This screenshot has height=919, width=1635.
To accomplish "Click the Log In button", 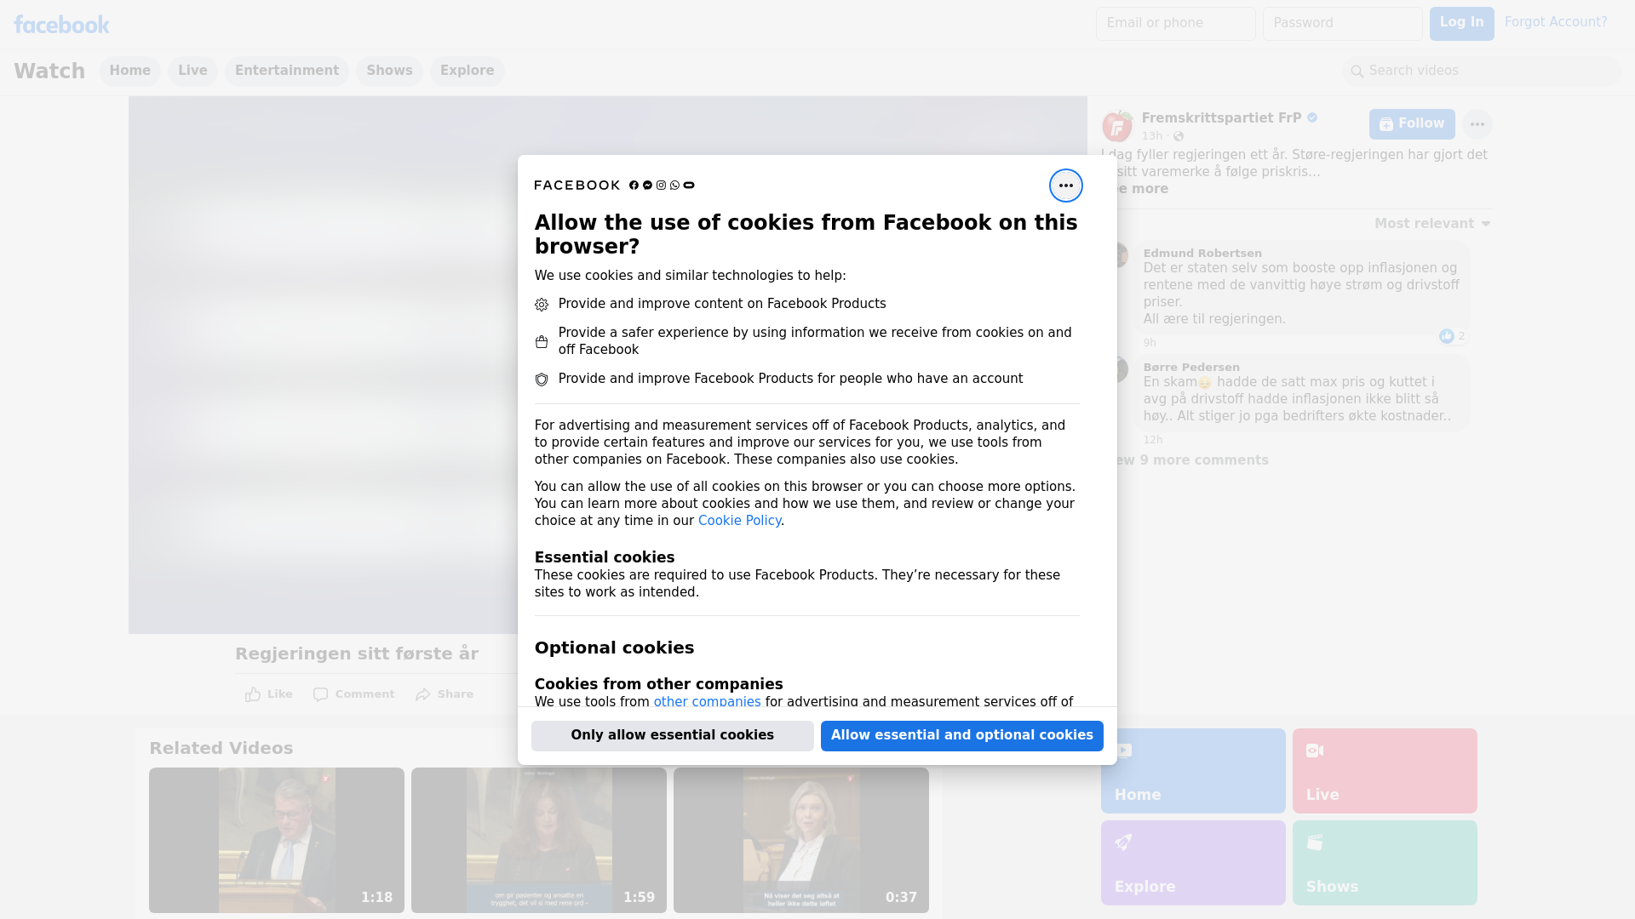I will [1461, 24].
